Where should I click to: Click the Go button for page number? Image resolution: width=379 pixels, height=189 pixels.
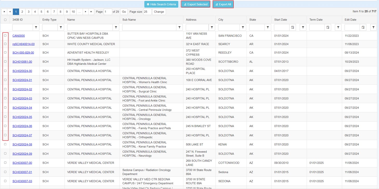click(124, 12)
